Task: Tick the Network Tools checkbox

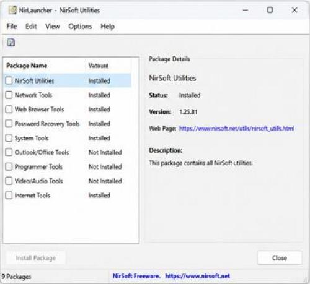Action: pyautogui.click(x=9, y=95)
